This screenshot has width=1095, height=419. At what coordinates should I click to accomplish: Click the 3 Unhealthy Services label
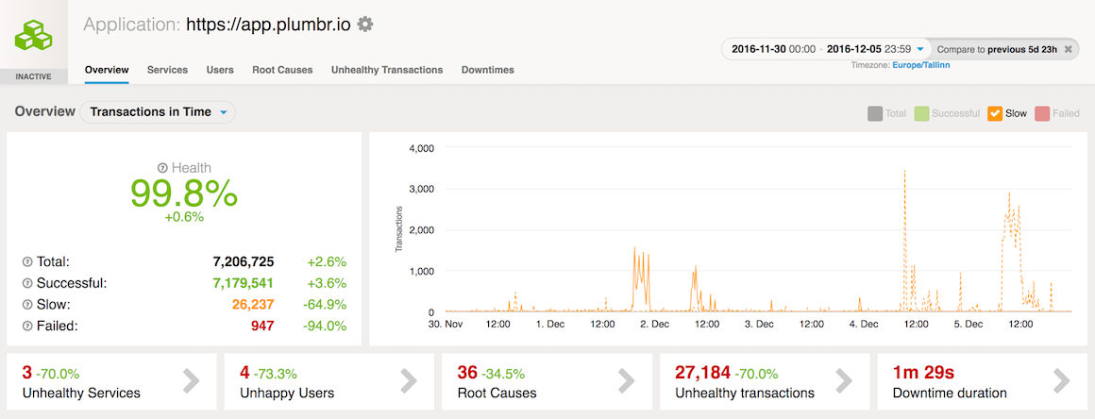tap(81, 394)
